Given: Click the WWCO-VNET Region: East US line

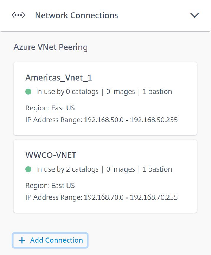Looking at the screenshot, I should (x=50, y=186).
